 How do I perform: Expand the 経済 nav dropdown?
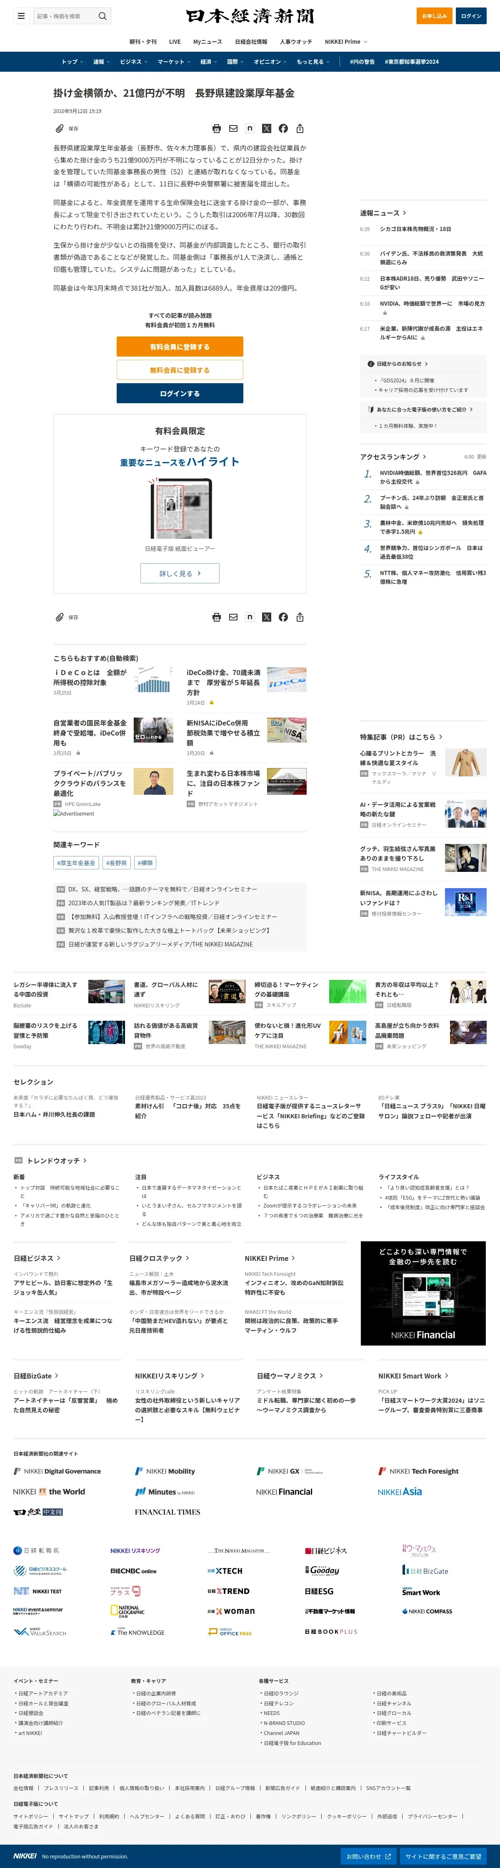click(209, 62)
